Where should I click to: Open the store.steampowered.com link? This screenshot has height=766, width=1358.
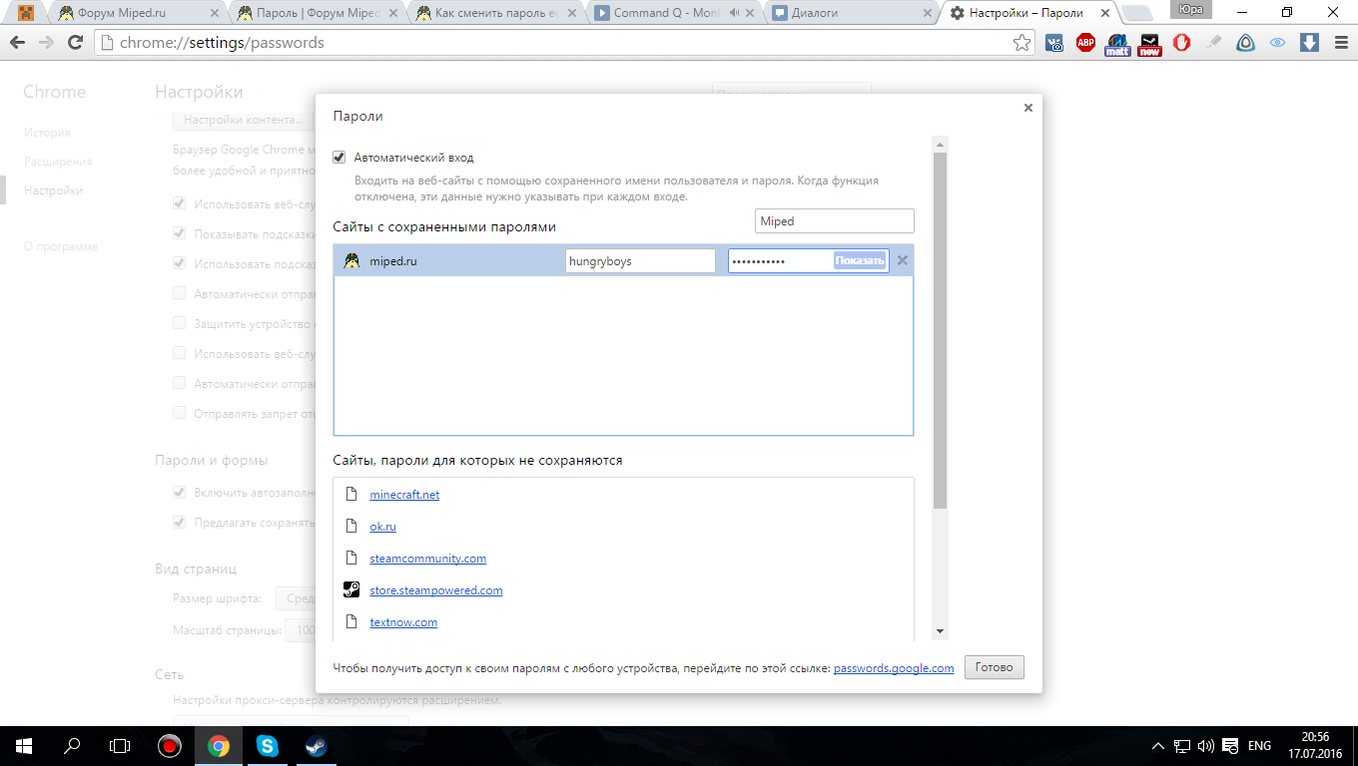[436, 590]
